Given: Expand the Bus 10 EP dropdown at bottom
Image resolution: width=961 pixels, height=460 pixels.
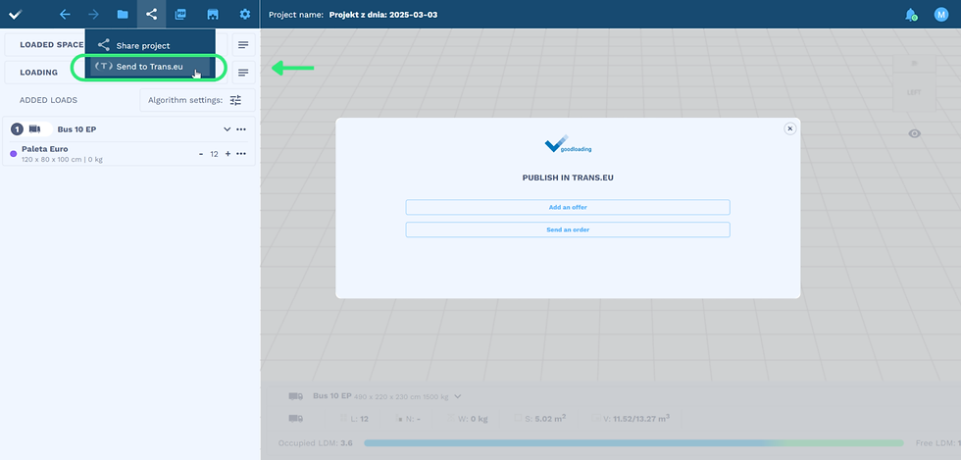Looking at the screenshot, I should click(x=457, y=396).
